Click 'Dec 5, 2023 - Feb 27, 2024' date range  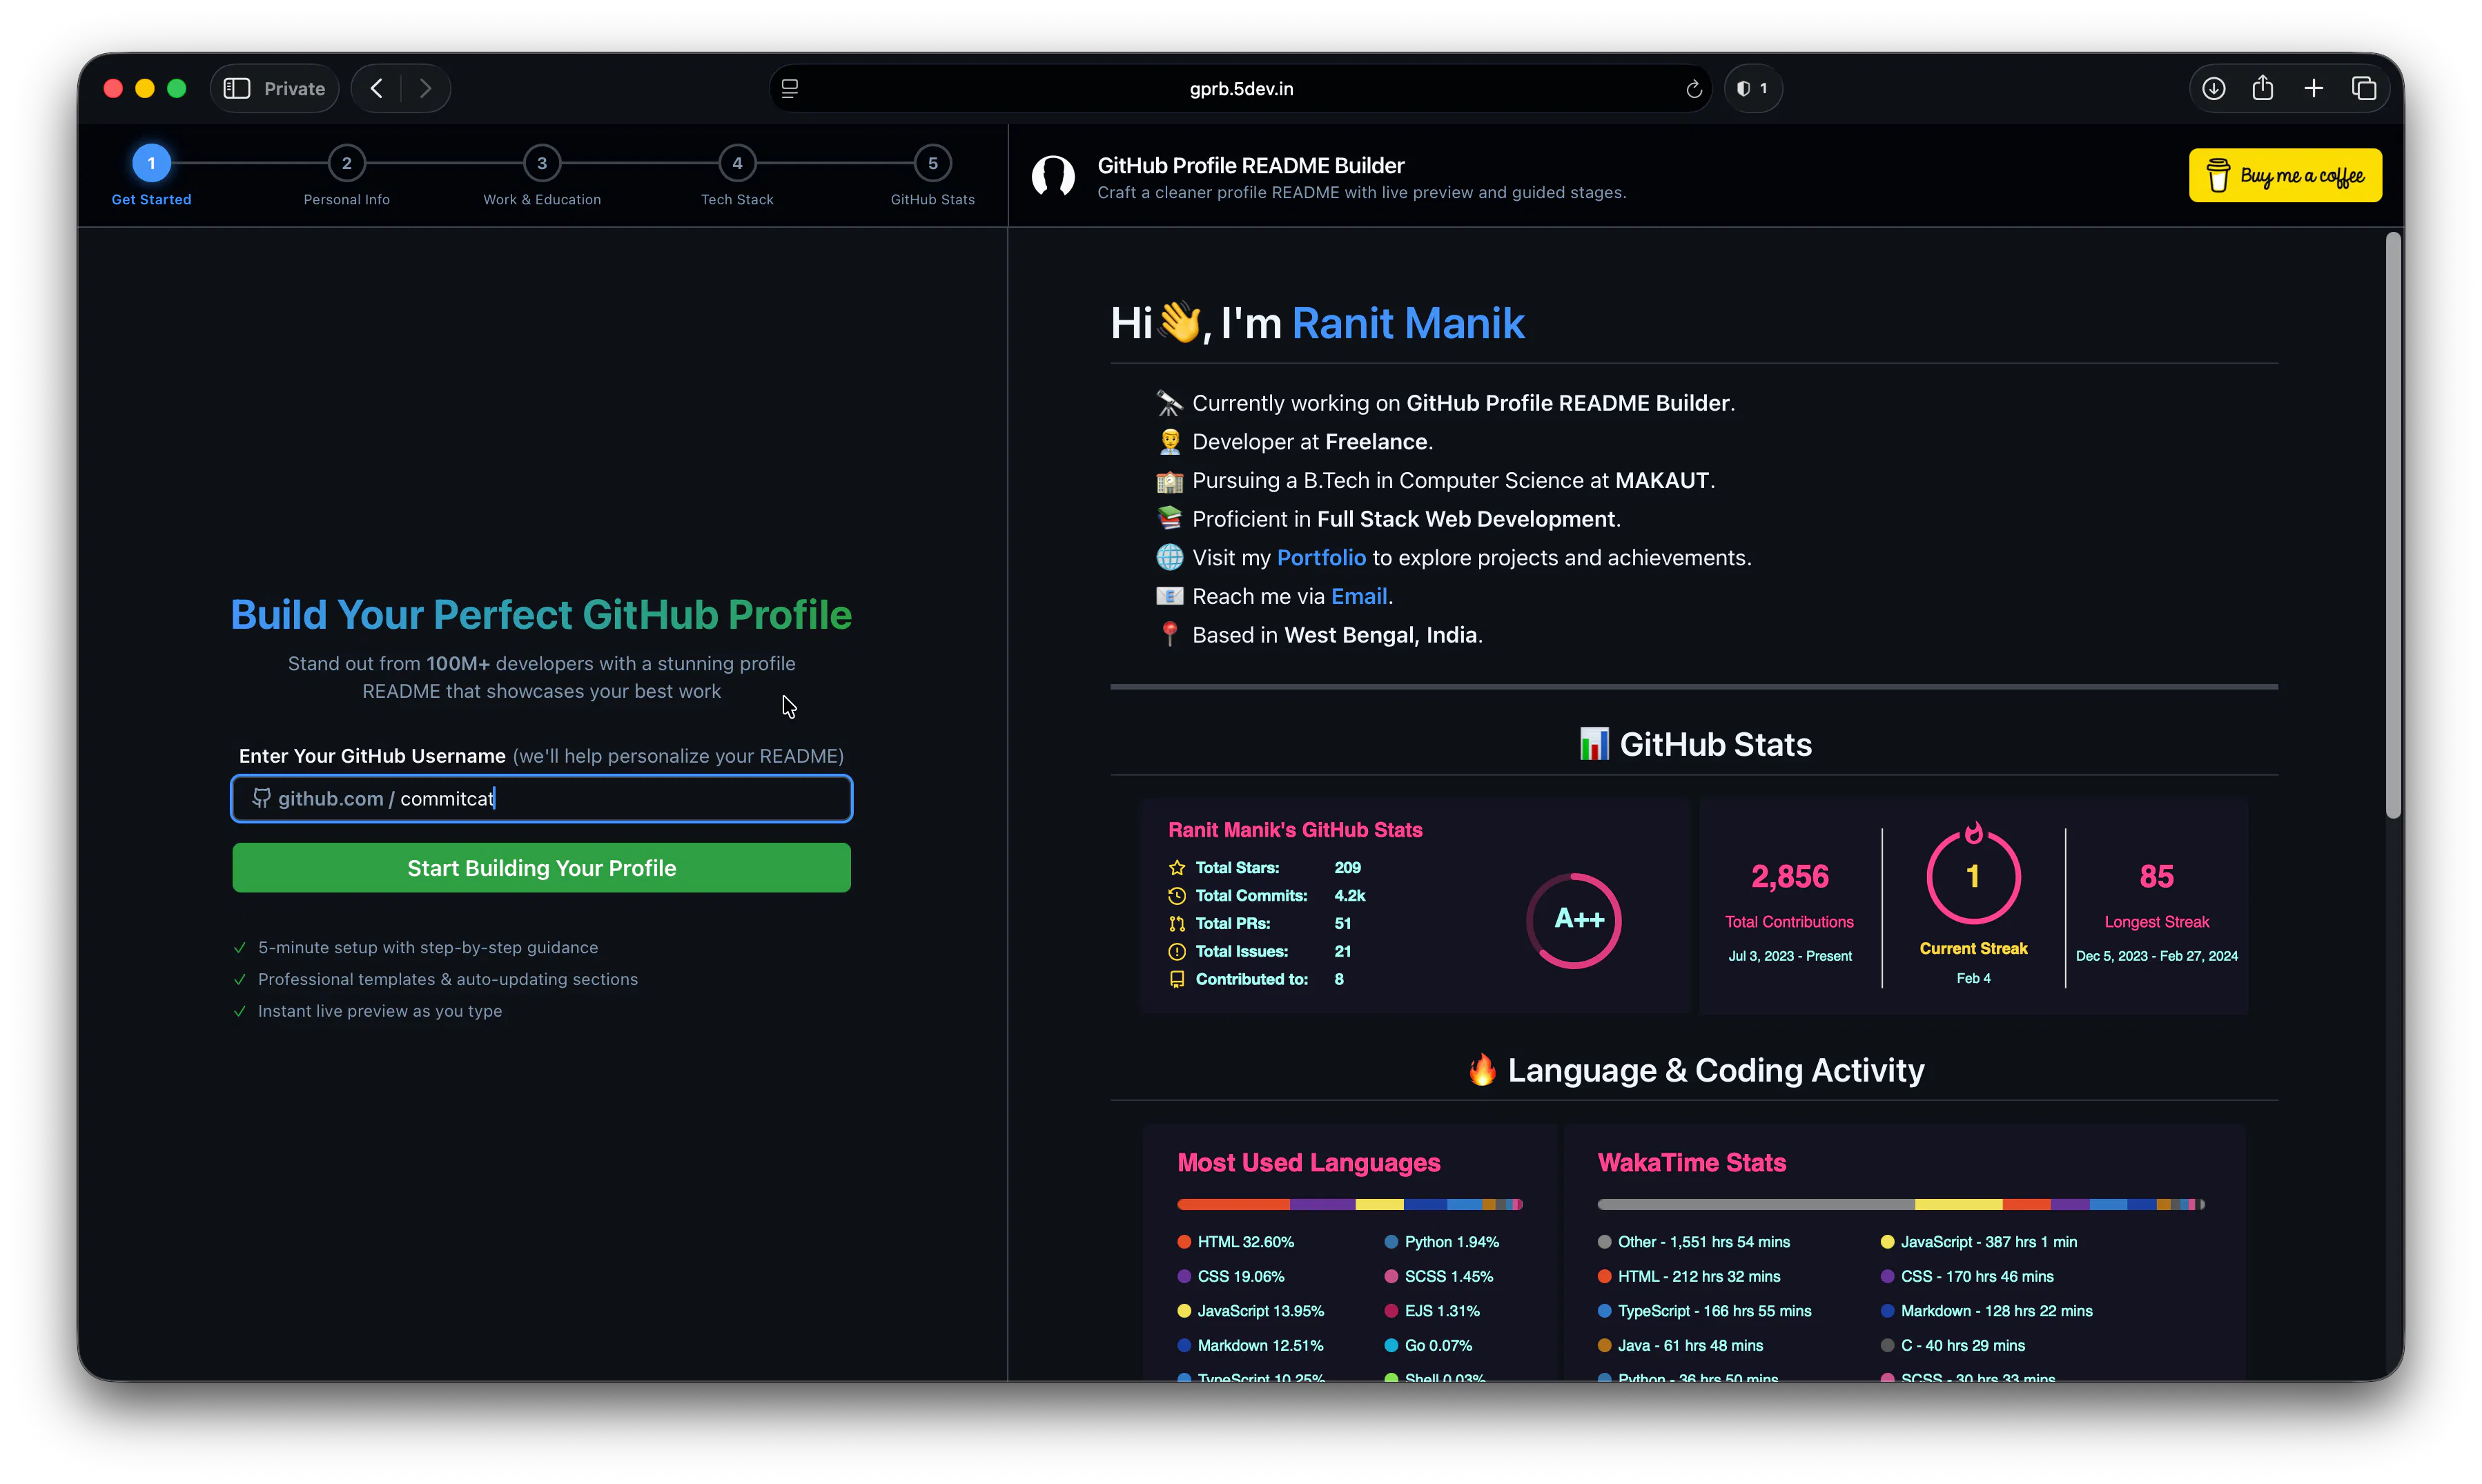(x=2156, y=956)
